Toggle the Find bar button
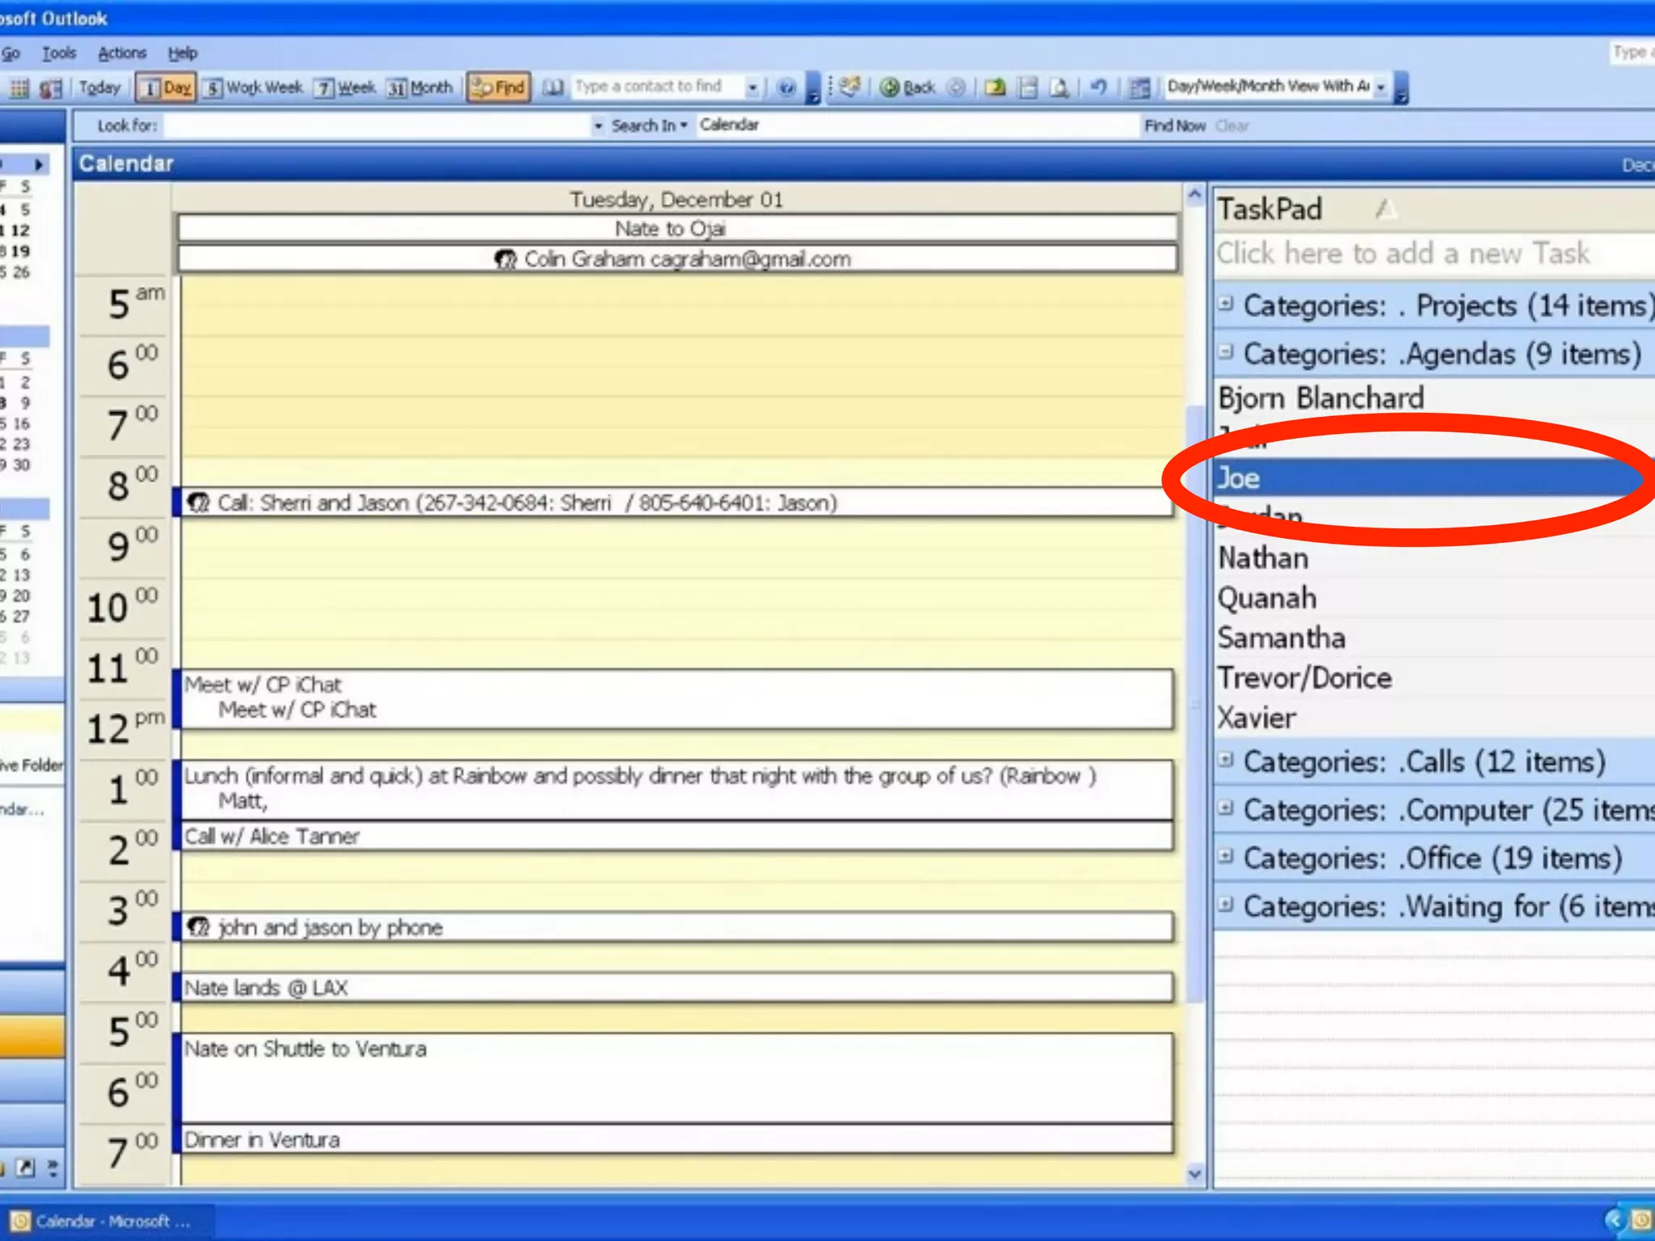 (499, 87)
